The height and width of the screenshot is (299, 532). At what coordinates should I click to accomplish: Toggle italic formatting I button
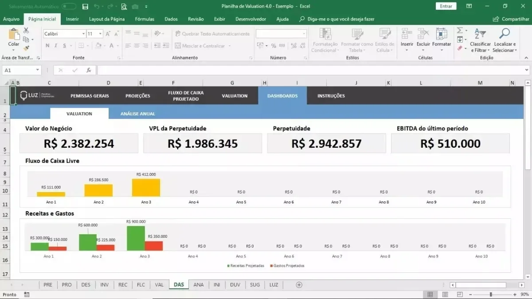point(56,46)
